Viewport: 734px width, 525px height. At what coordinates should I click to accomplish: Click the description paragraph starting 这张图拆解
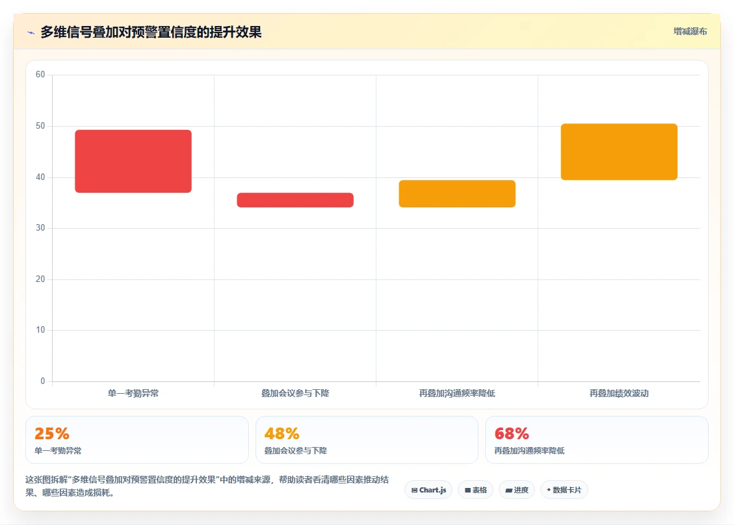click(207, 486)
